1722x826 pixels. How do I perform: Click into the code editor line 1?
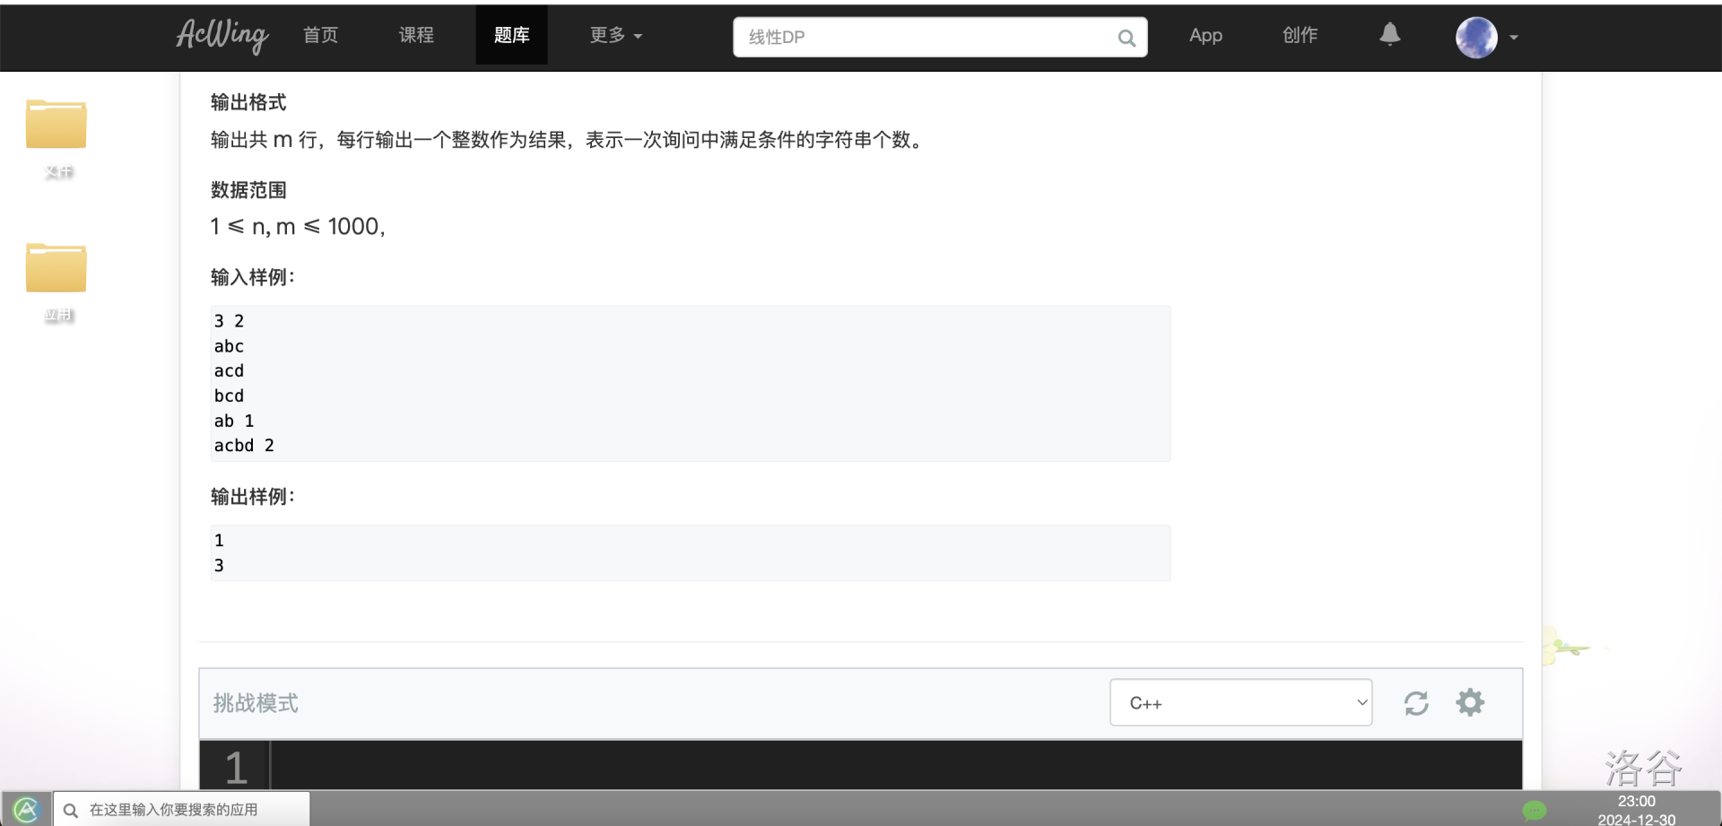click(x=896, y=766)
